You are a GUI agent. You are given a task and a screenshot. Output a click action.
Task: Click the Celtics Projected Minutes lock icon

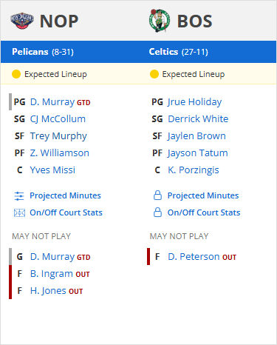coord(157,195)
